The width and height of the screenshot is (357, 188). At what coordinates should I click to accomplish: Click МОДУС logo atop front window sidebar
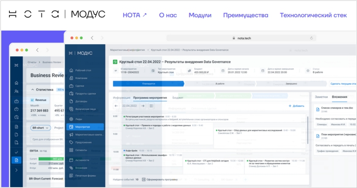(81, 53)
